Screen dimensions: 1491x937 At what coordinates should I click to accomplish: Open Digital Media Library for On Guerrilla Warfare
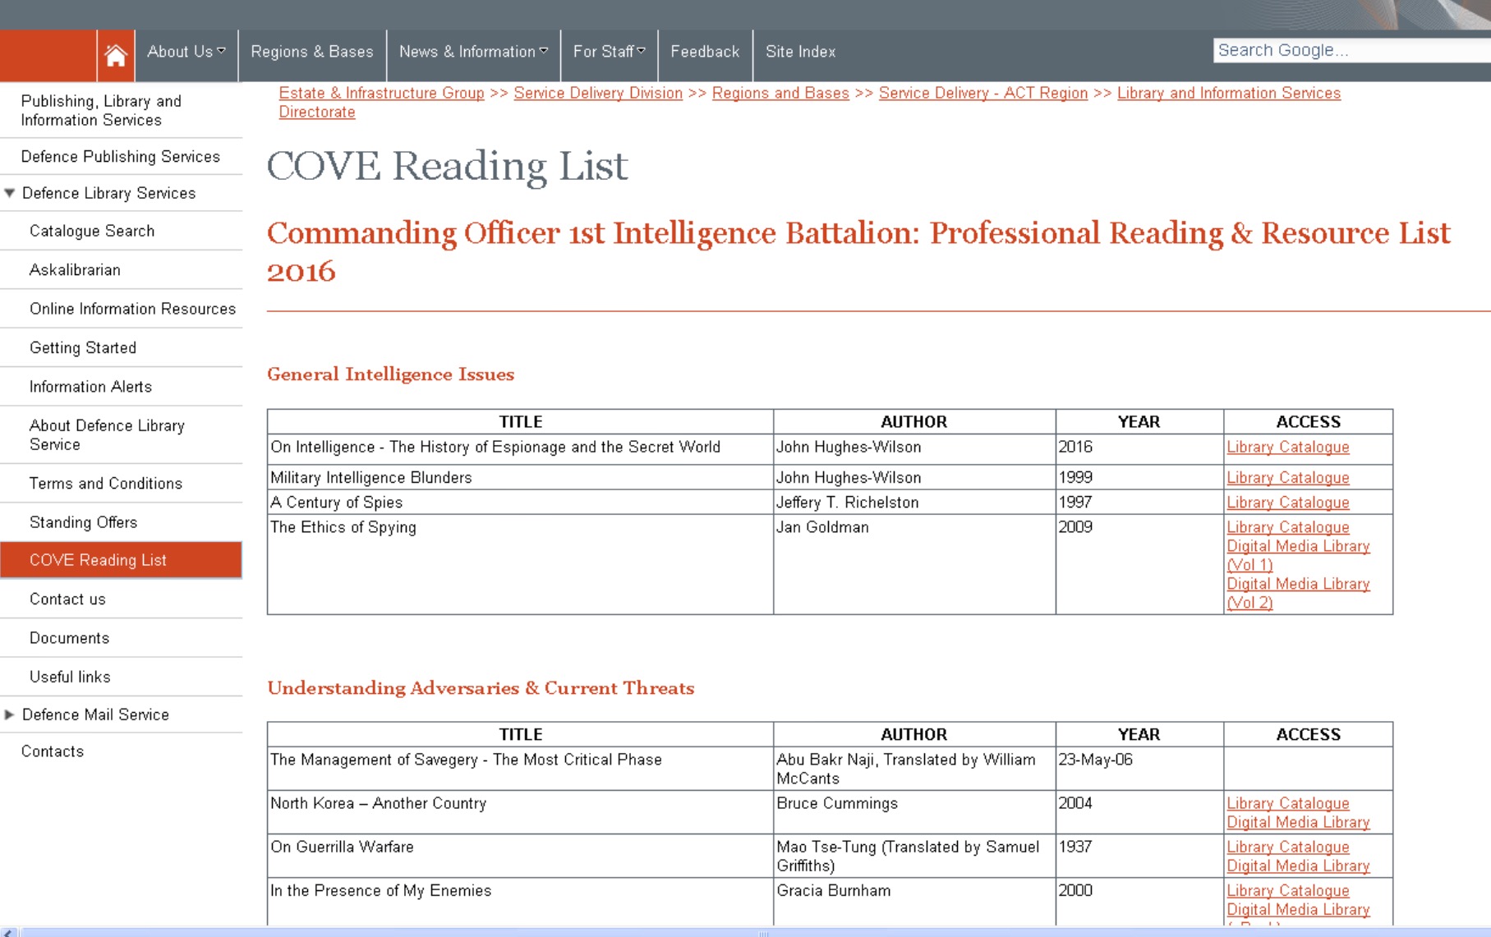pyautogui.click(x=1298, y=866)
